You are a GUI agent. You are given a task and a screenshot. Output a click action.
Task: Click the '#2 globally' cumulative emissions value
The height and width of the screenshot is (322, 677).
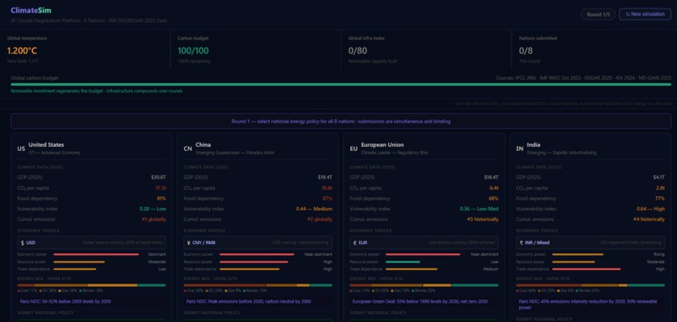tap(320, 220)
